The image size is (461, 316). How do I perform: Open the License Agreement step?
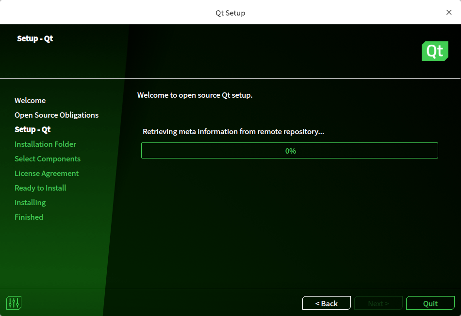46,173
